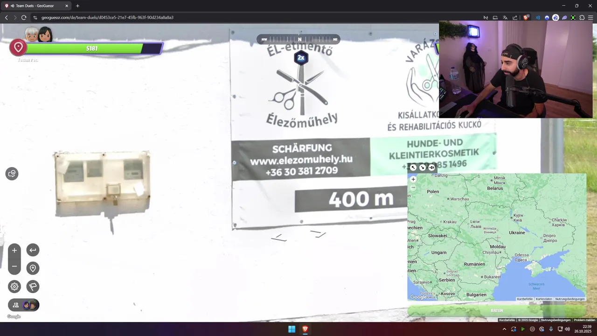This screenshot has height=336, width=597.
Task: Click the install app icon in address bar
Action: coord(495,18)
